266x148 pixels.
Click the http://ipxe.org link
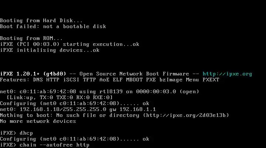(x=227, y=74)
